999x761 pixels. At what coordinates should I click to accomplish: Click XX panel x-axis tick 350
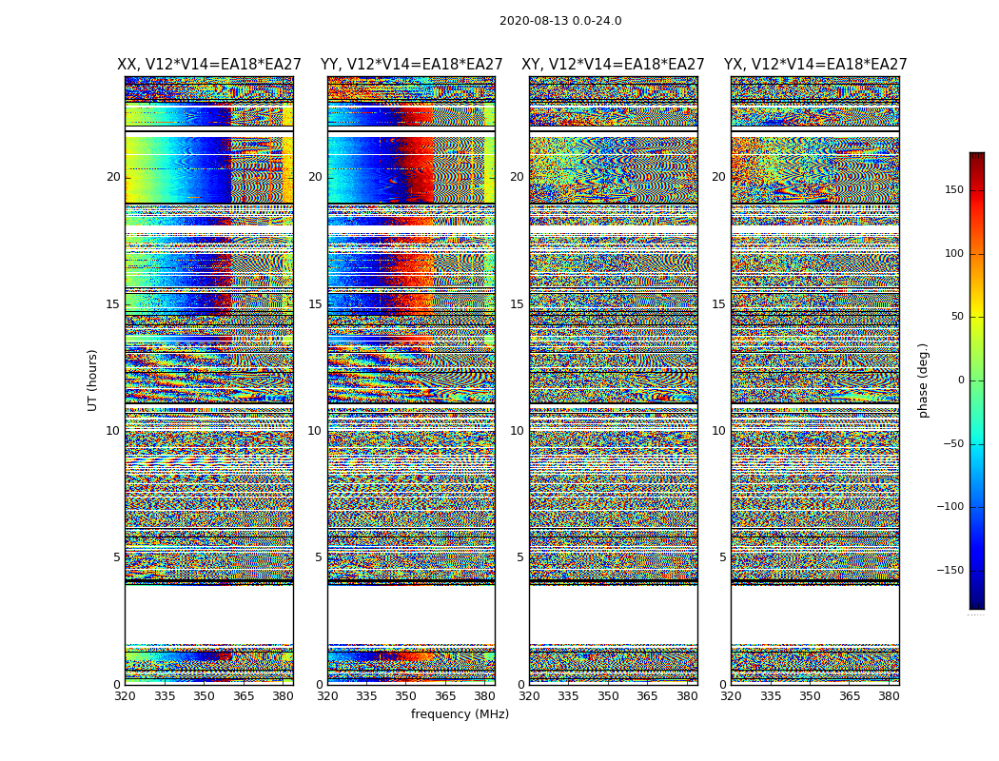click(204, 696)
